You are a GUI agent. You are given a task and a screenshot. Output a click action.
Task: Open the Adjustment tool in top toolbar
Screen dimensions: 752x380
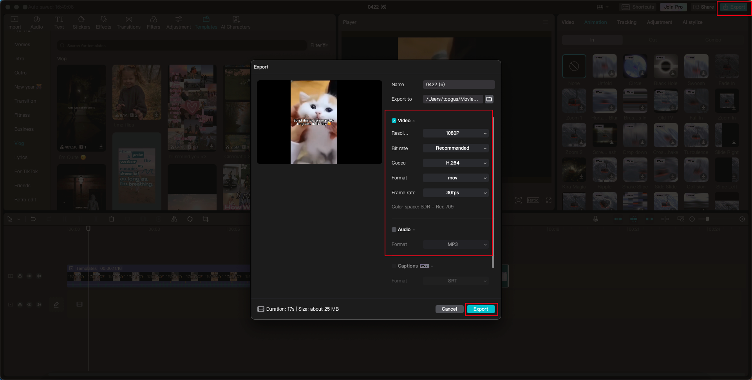pyautogui.click(x=179, y=22)
